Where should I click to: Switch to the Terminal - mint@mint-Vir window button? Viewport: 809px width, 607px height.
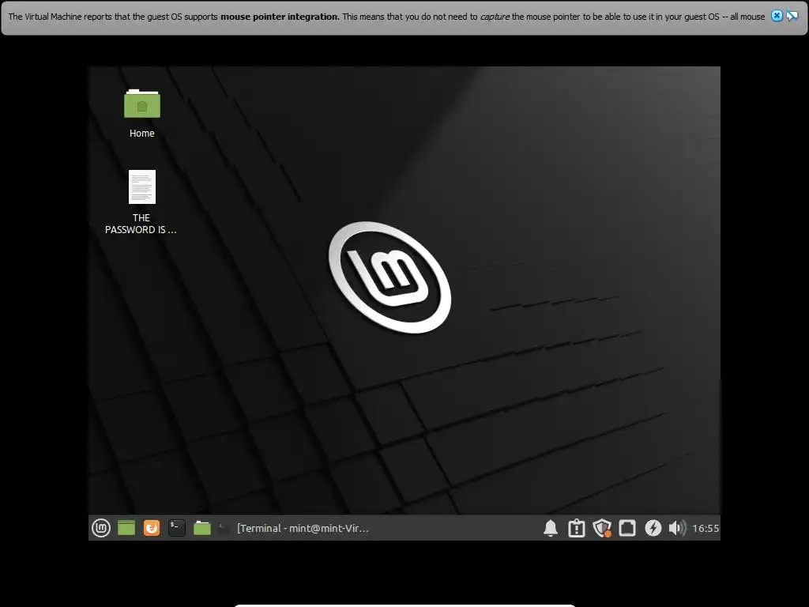294,528
